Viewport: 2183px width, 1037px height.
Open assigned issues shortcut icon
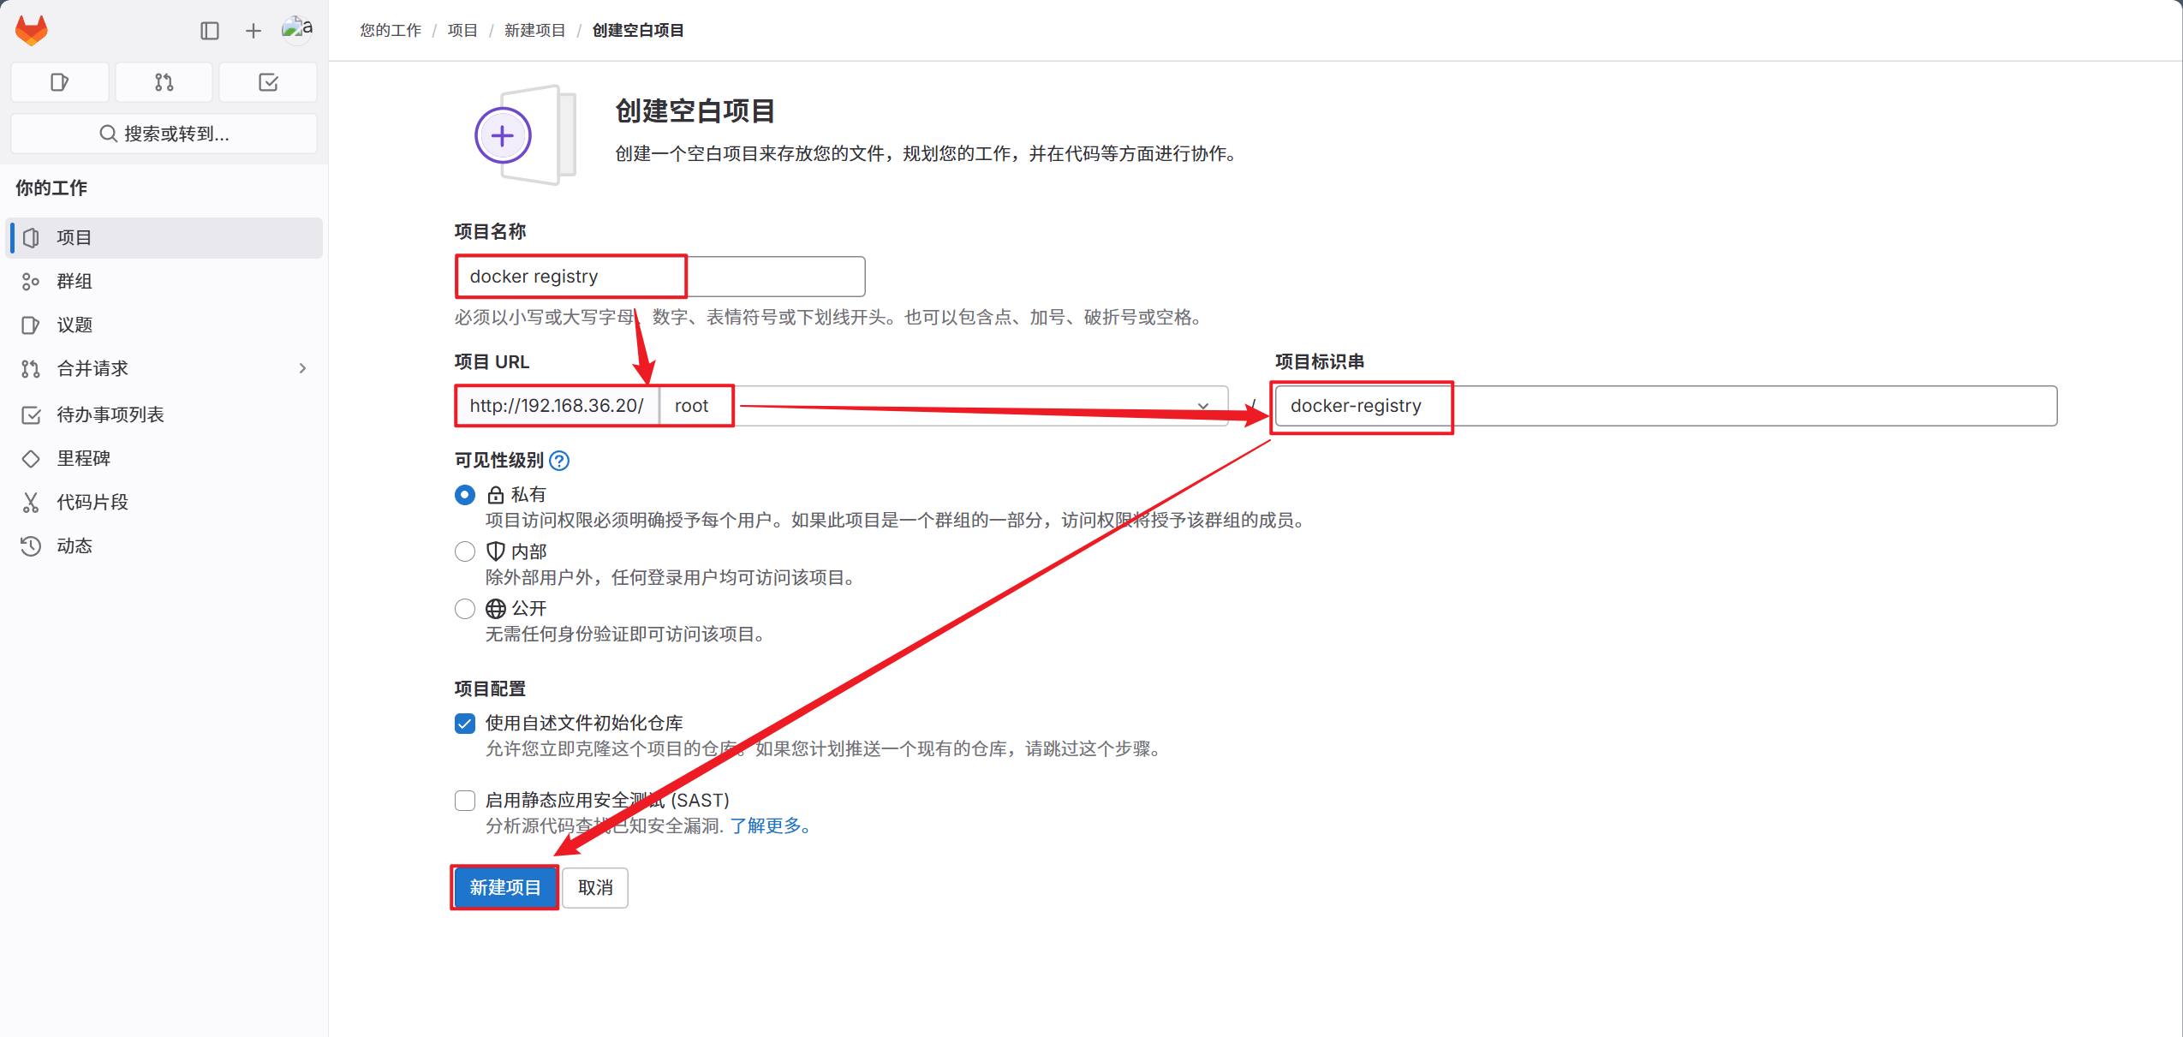[x=59, y=82]
